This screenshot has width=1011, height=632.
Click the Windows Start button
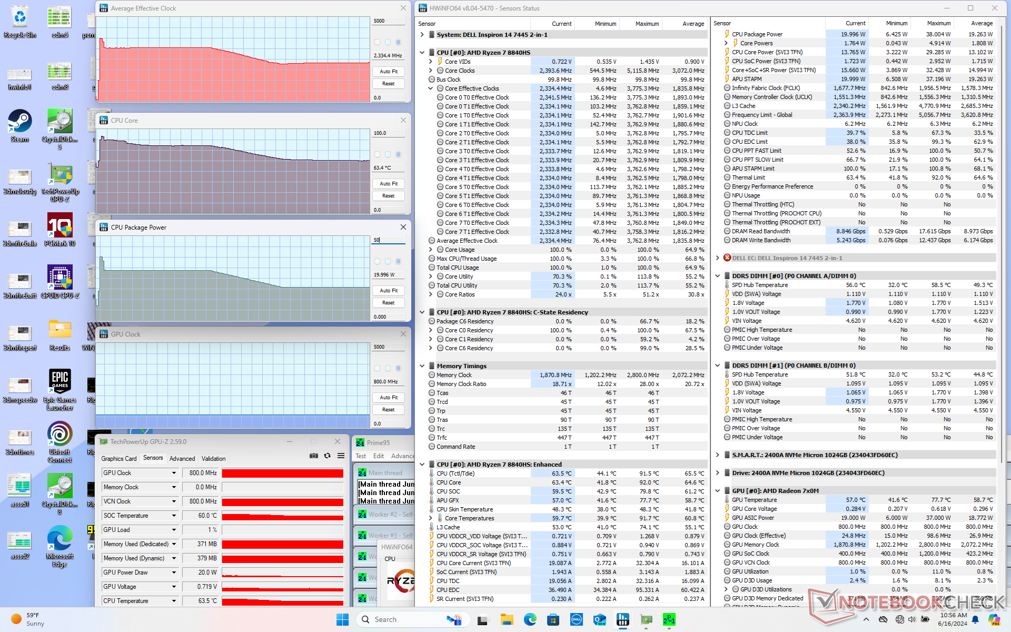[x=342, y=620]
